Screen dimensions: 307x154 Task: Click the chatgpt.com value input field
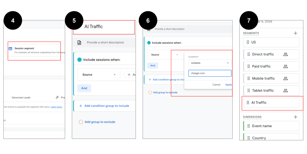pyautogui.click(x=210, y=73)
